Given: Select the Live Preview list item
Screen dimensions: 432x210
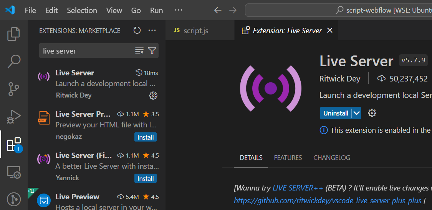Looking at the screenshot, I should 96,200.
